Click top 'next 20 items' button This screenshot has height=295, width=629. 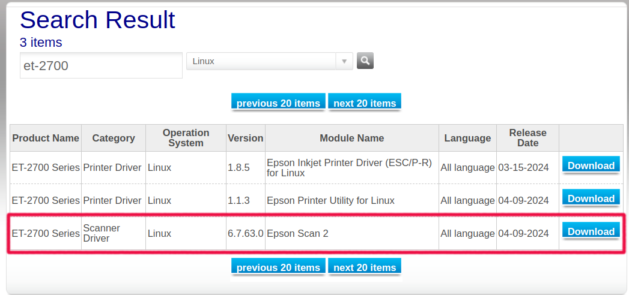click(365, 103)
